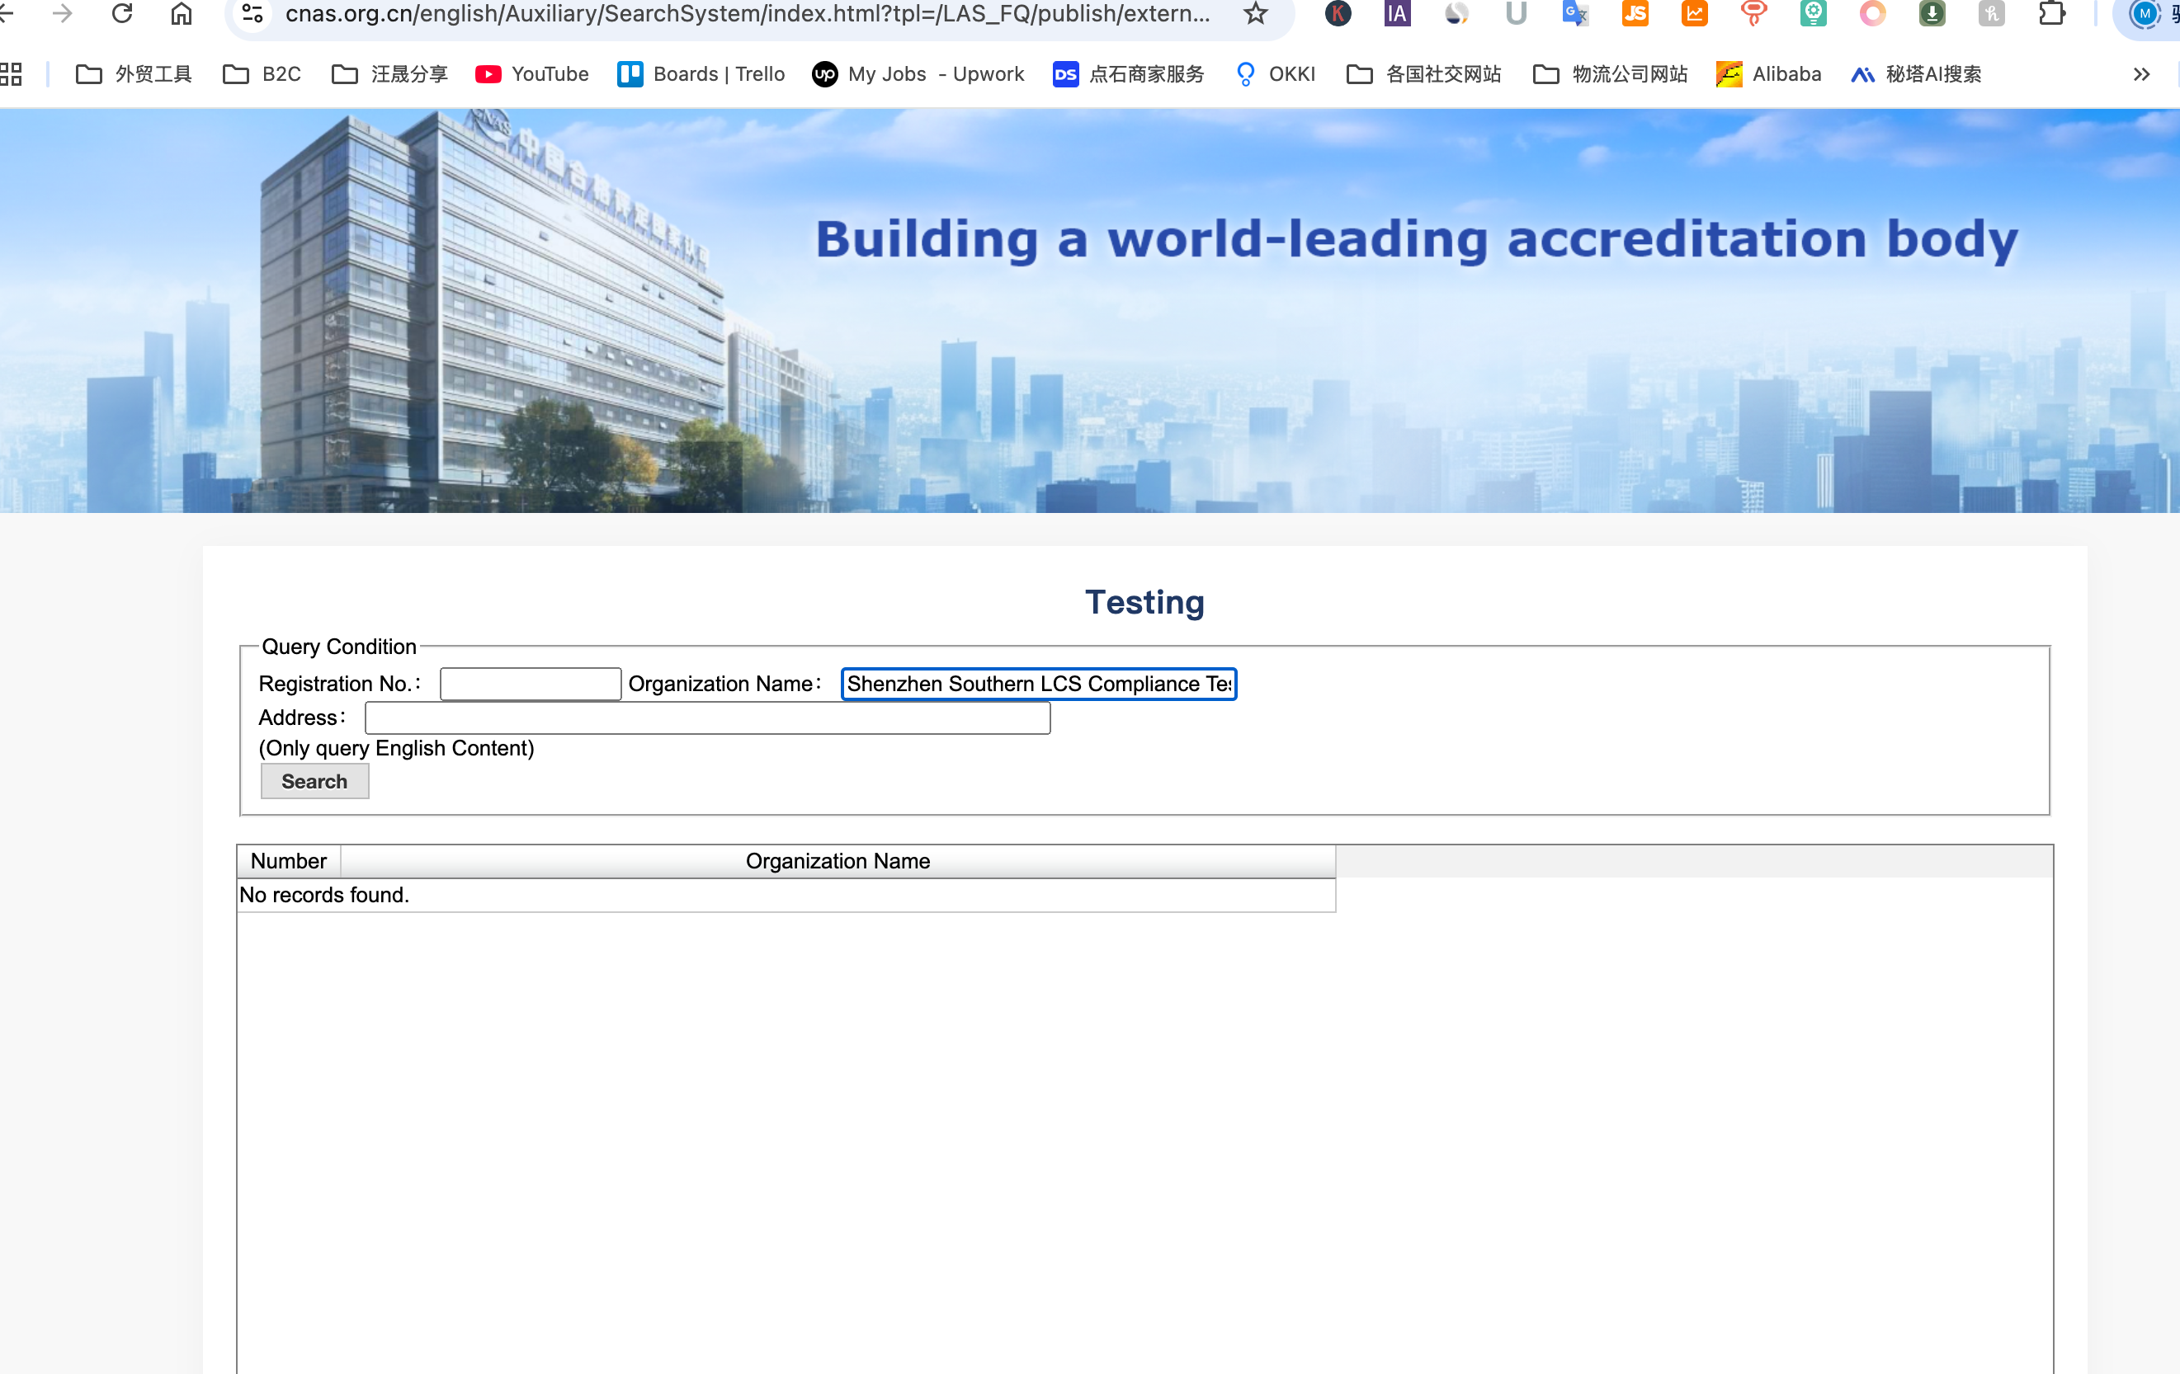Image resolution: width=2180 pixels, height=1374 pixels.
Task: Open the apps grid in bookmarks bar
Action: [x=11, y=74]
